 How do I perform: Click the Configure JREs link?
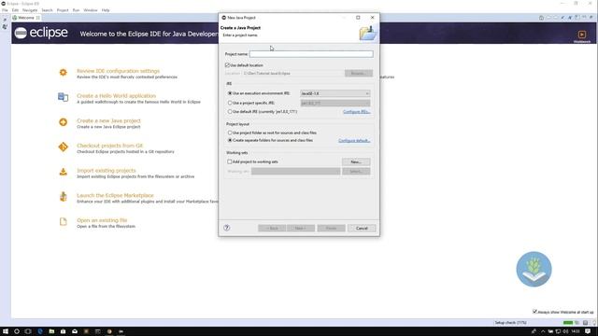click(356, 112)
